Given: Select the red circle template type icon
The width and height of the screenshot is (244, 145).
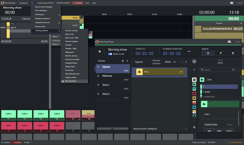Looking at the screenshot, I should [194, 93].
